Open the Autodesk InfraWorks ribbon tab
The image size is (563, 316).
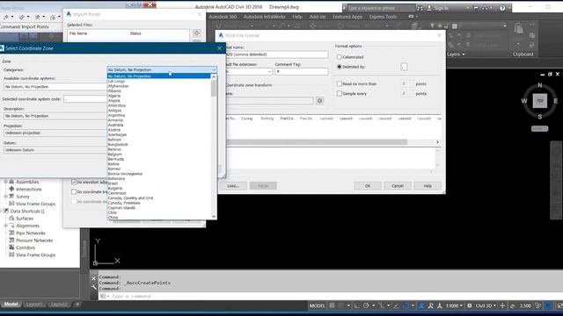[264, 17]
